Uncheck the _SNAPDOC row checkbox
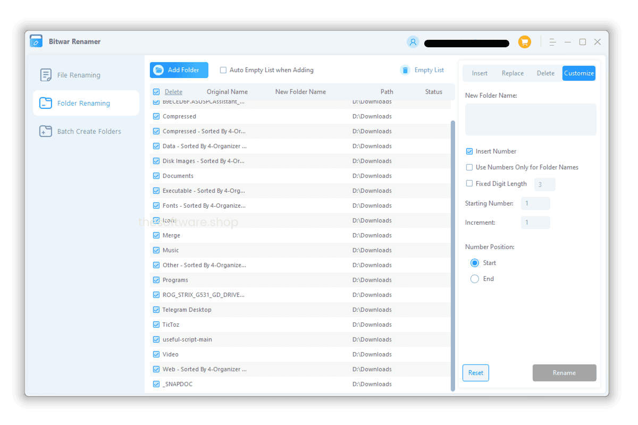Screen dimensions: 638x425 (156, 384)
